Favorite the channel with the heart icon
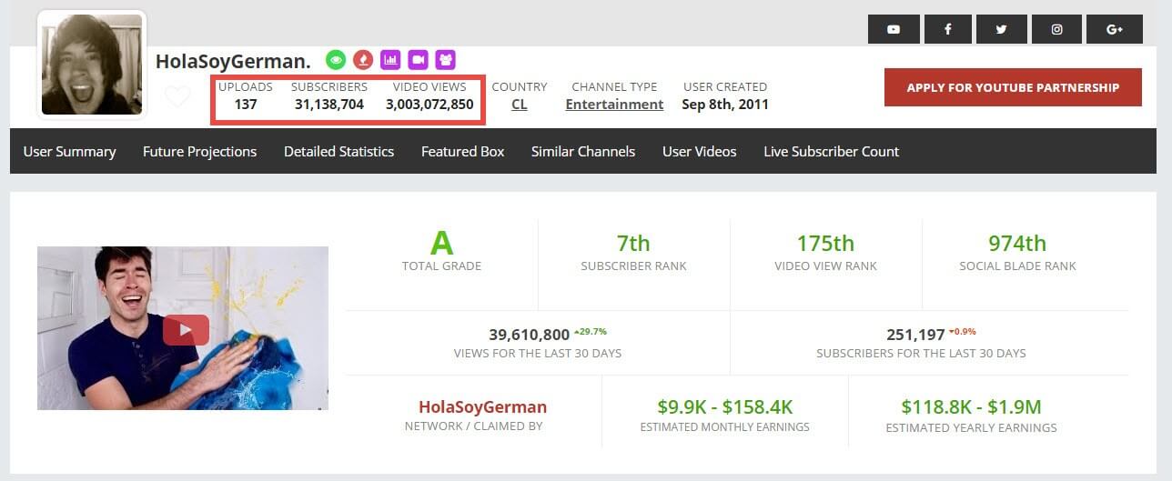 tap(177, 95)
